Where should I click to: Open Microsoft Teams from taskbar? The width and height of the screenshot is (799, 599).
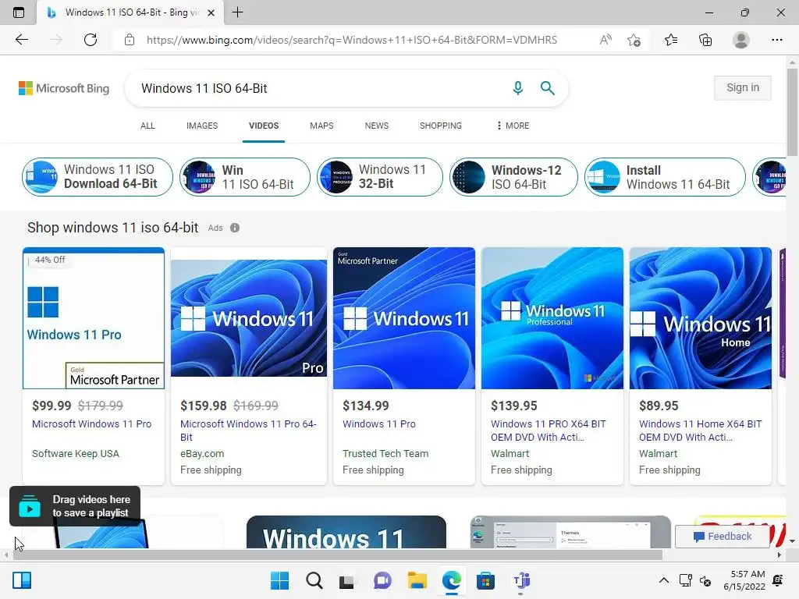[520, 580]
